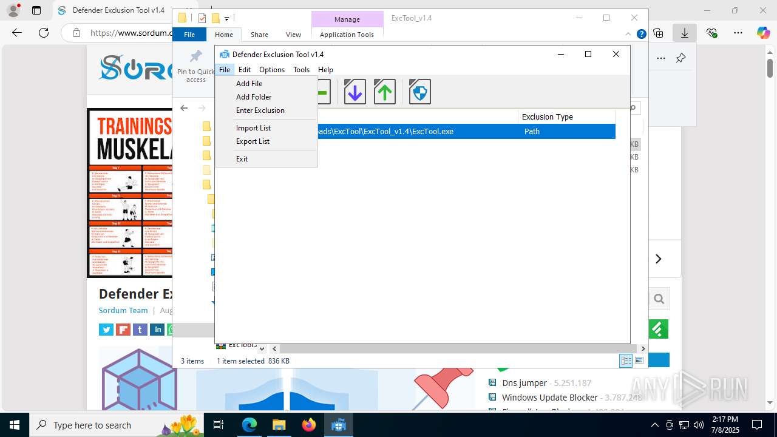Image resolution: width=777 pixels, height=437 pixels.
Task: Share article via Flipboard icon
Action: pos(123,330)
